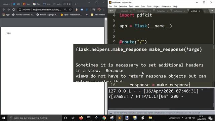
Task: Open File Explorer from taskbar
Action: coord(150,118)
